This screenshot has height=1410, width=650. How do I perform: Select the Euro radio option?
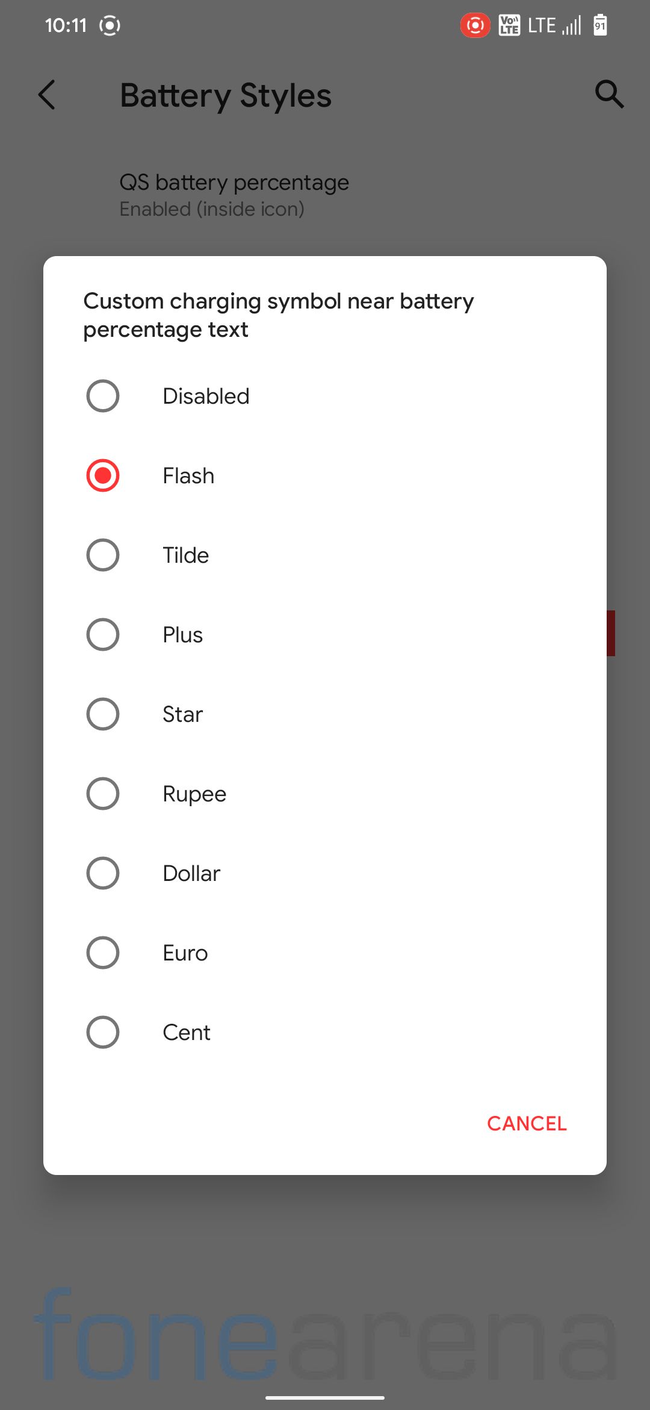pyautogui.click(x=325, y=953)
